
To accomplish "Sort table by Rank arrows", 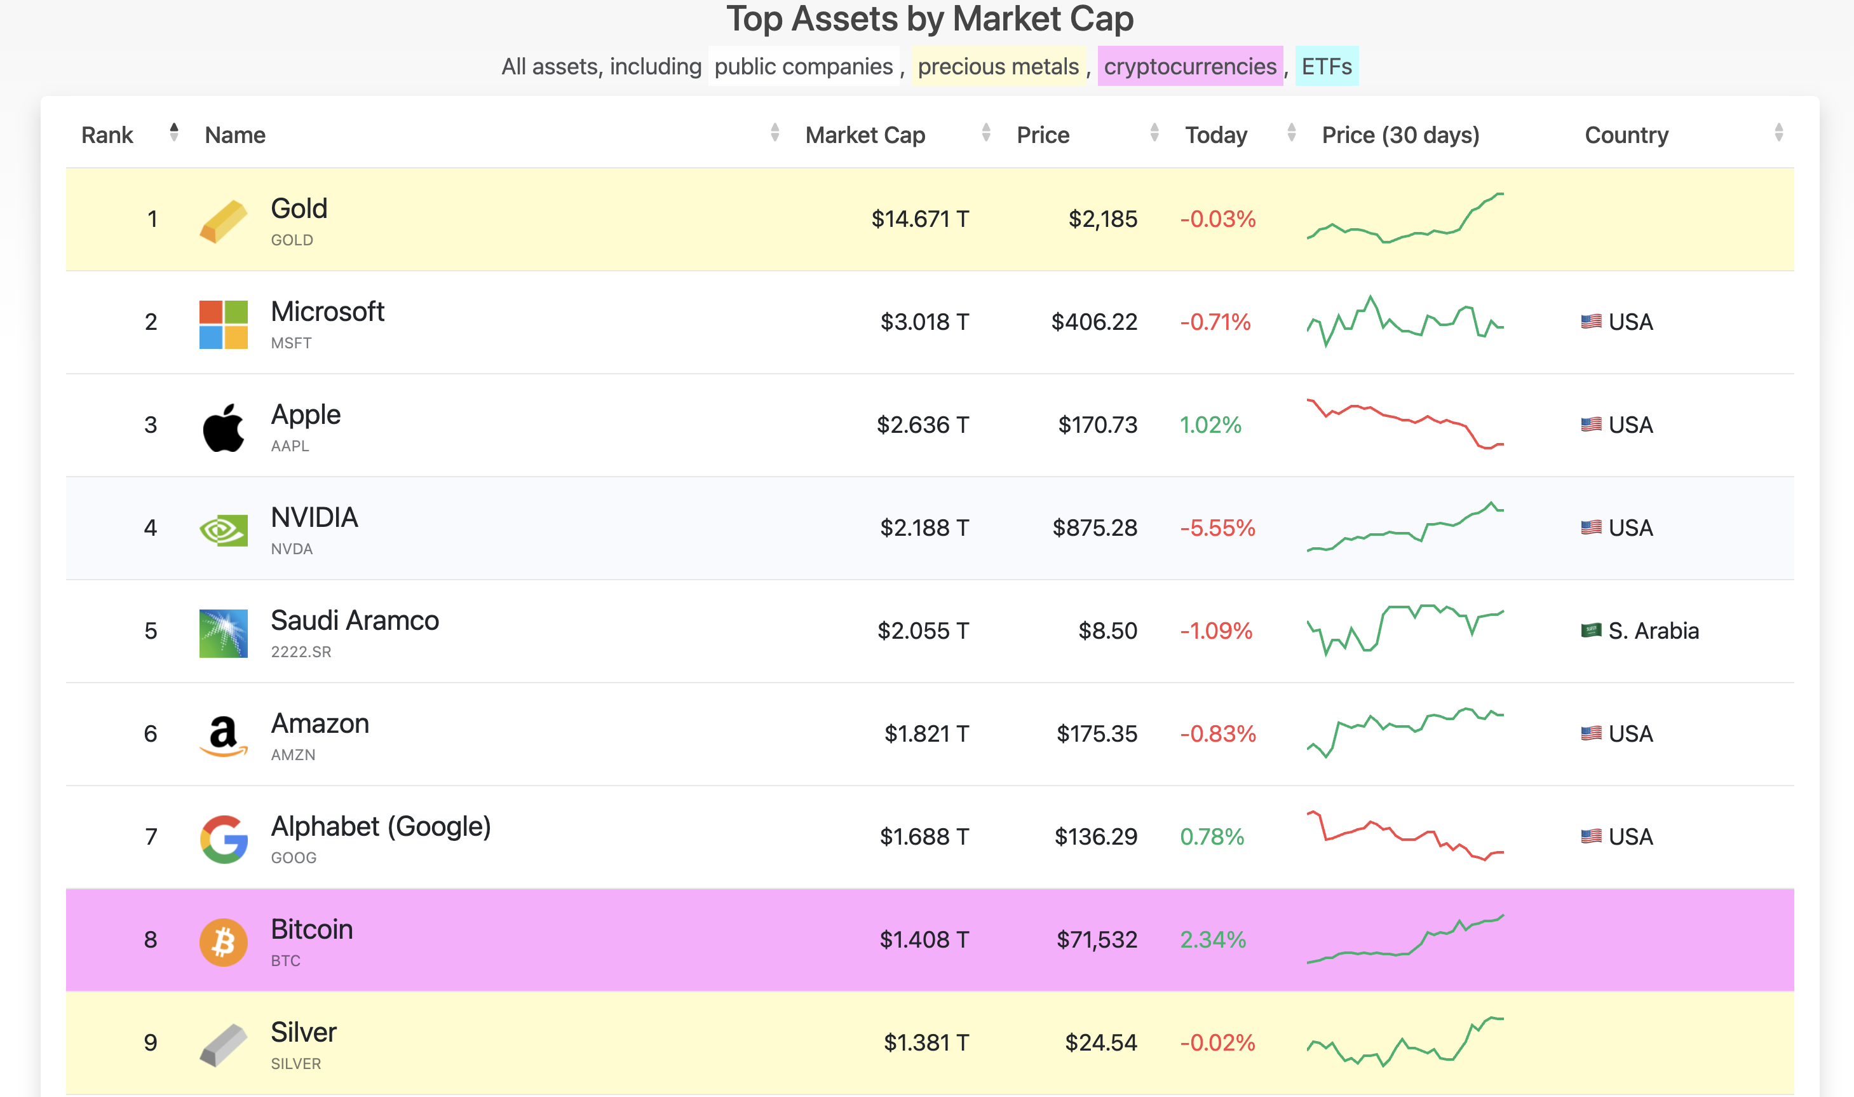I will click(x=173, y=133).
